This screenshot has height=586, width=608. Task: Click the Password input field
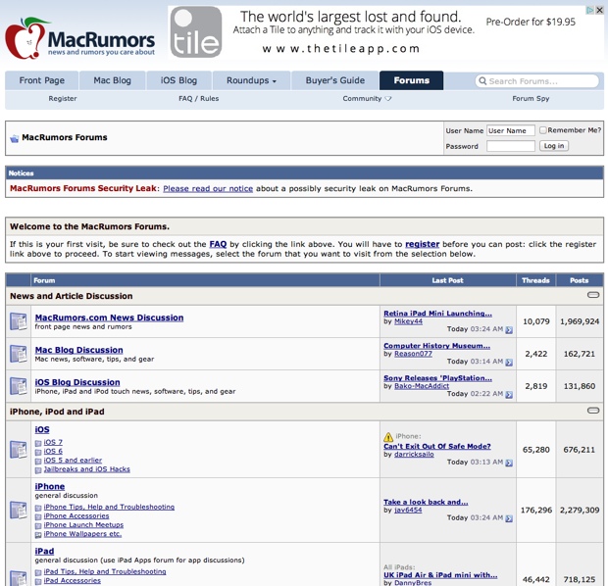pos(511,146)
